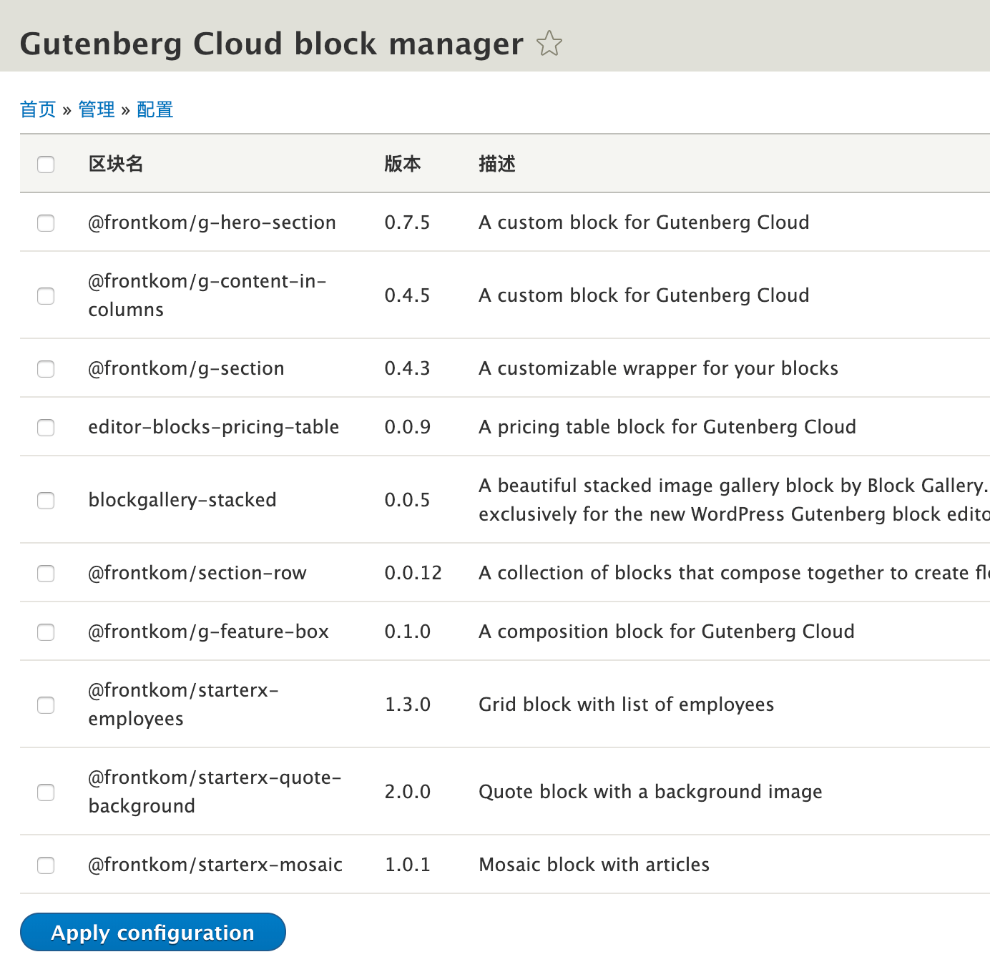Go to 首页 breadcrumb link
This screenshot has width=990, height=977.
[38, 109]
